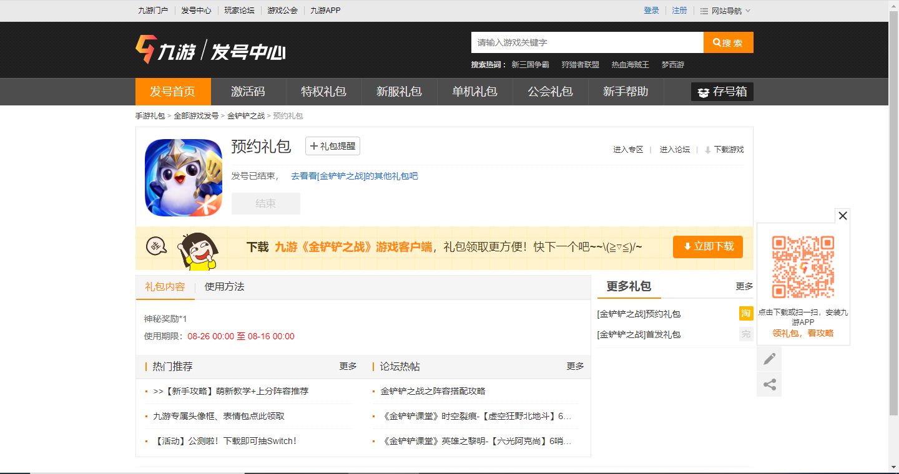The image size is (899, 474).
Task: Close the floating QR code panel
Action: [842, 216]
